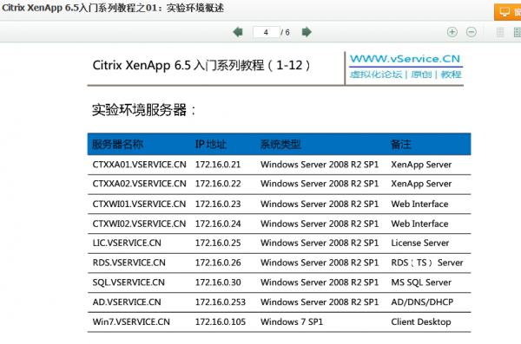
Task: Click the MS SQL Server note
Action: 421,282
